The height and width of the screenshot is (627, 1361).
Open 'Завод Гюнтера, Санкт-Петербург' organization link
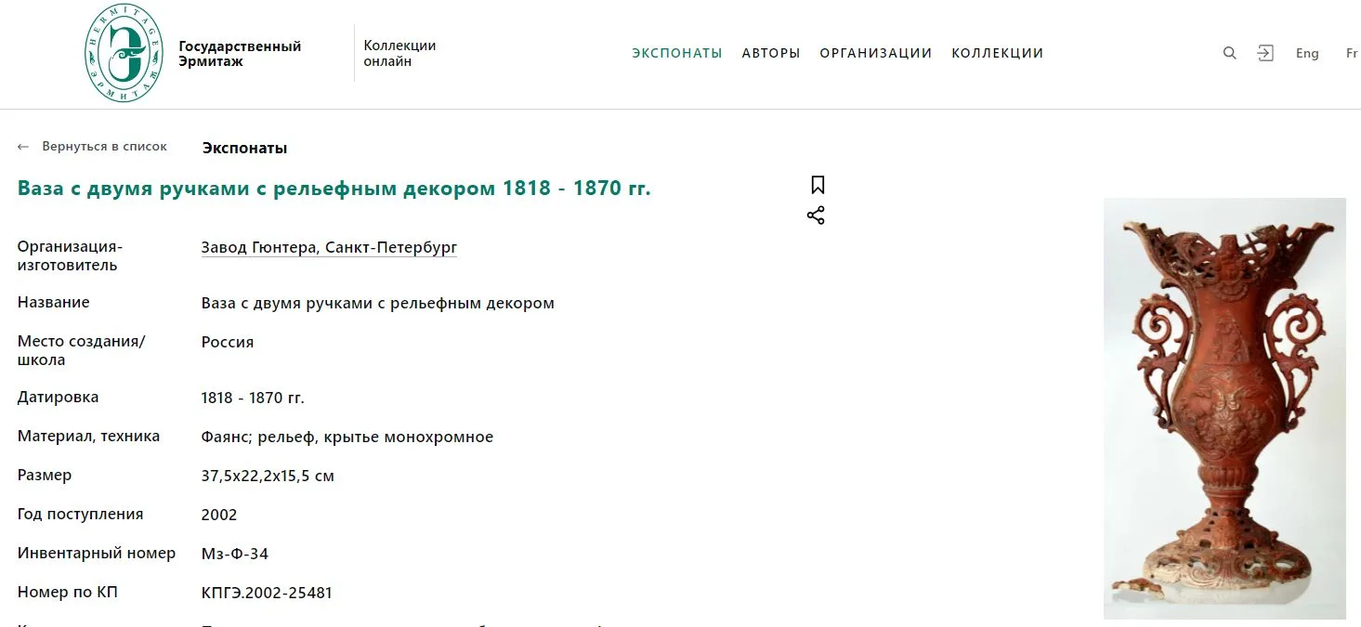(329, 248)
